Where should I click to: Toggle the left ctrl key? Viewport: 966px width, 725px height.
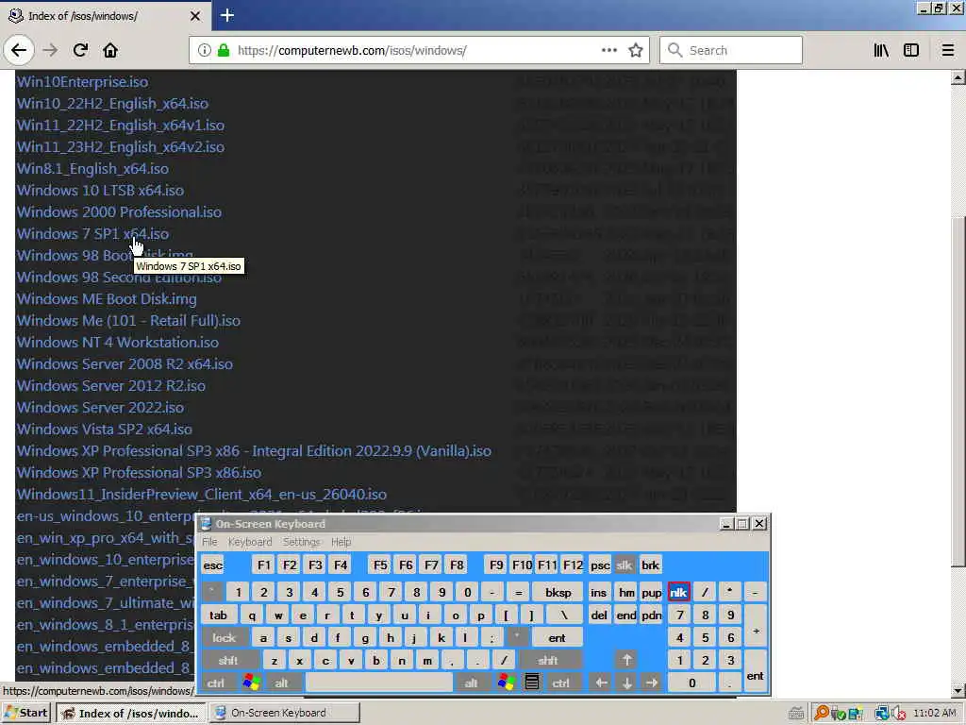point(216,683)
